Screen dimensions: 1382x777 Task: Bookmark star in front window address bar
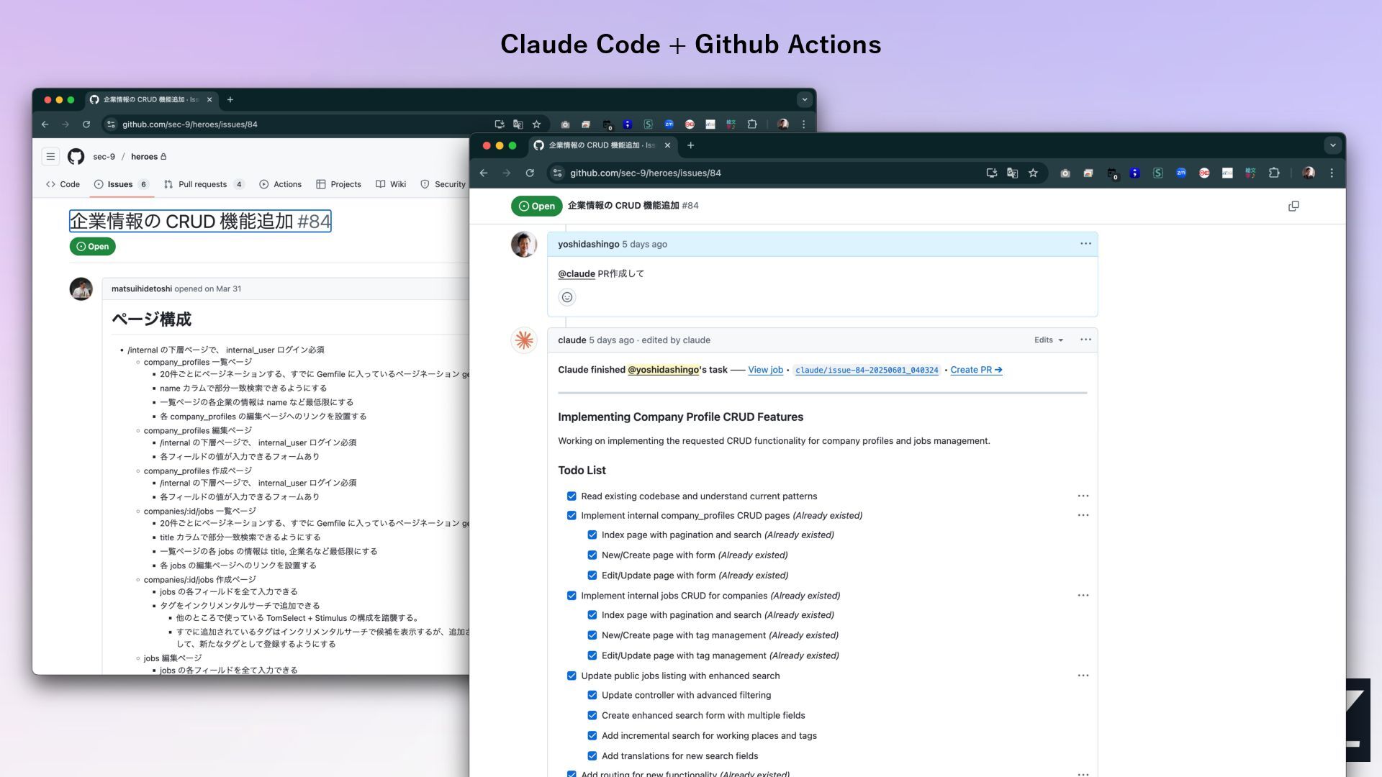pos(1033,173)
